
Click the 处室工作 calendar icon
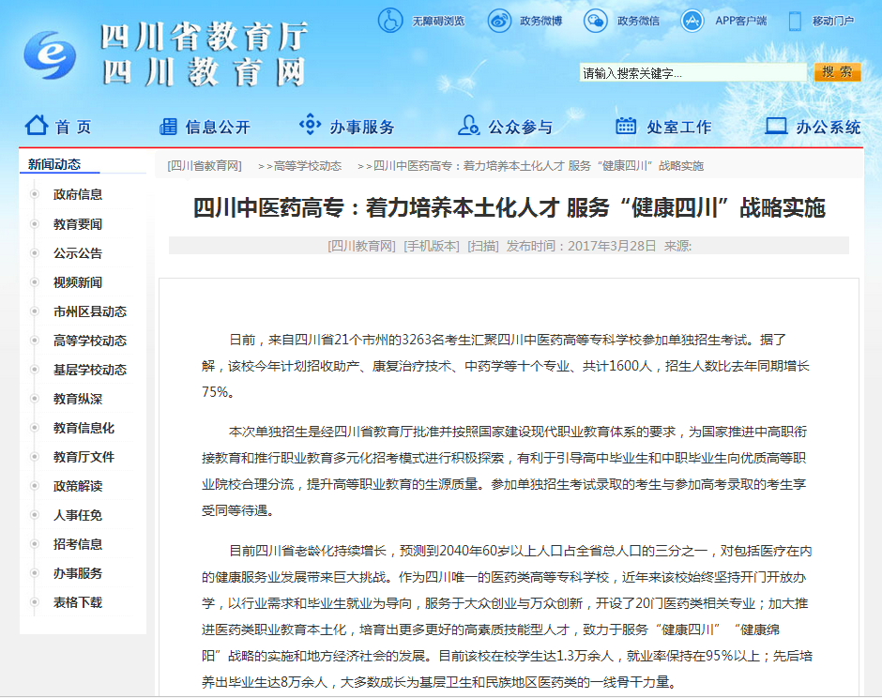point(626,126)
